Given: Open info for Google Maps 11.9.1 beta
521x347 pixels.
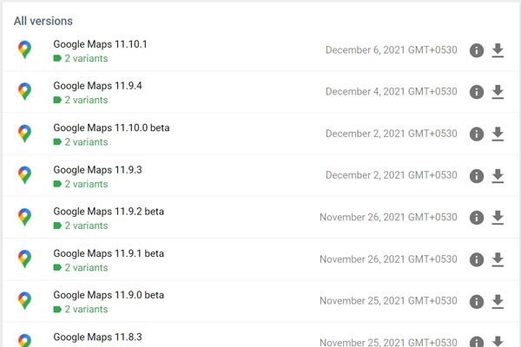Looking at the screenshot, I should [477, 259].
